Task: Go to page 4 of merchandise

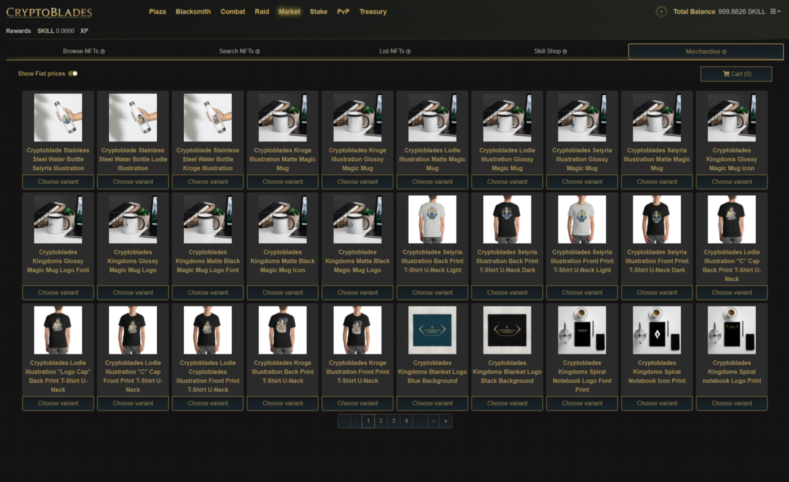Action: point(407,421)
